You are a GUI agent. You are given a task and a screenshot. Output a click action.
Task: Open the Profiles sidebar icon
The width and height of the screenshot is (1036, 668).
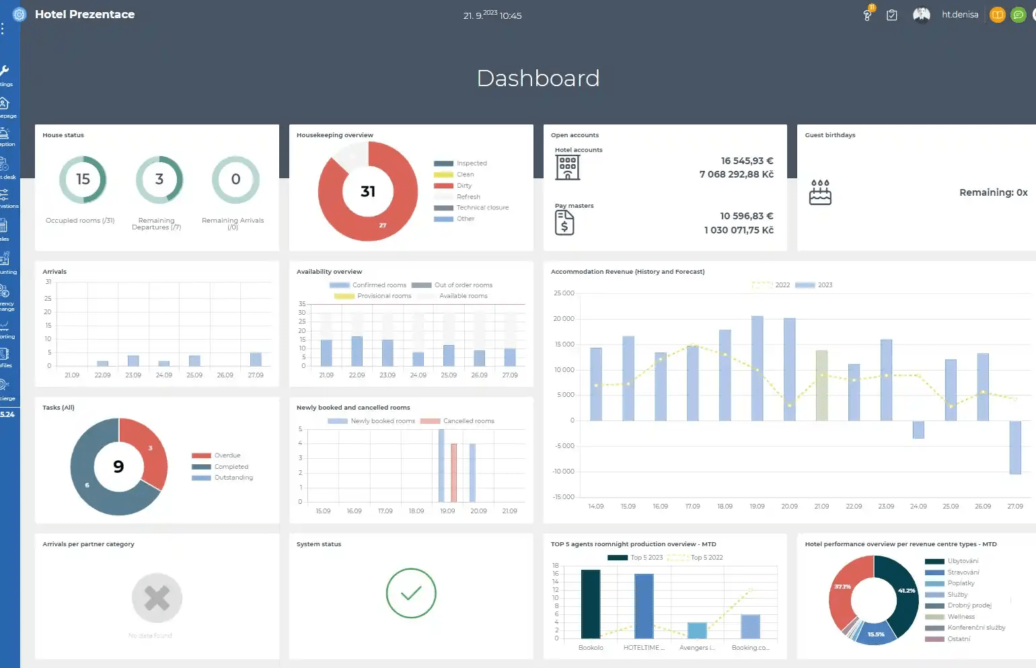(x=4, y=354)
